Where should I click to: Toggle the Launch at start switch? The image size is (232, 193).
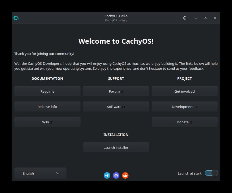coord(211,173)
